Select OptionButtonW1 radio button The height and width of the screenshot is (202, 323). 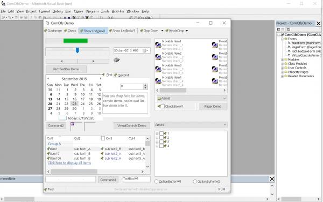(x=156, y=182)
